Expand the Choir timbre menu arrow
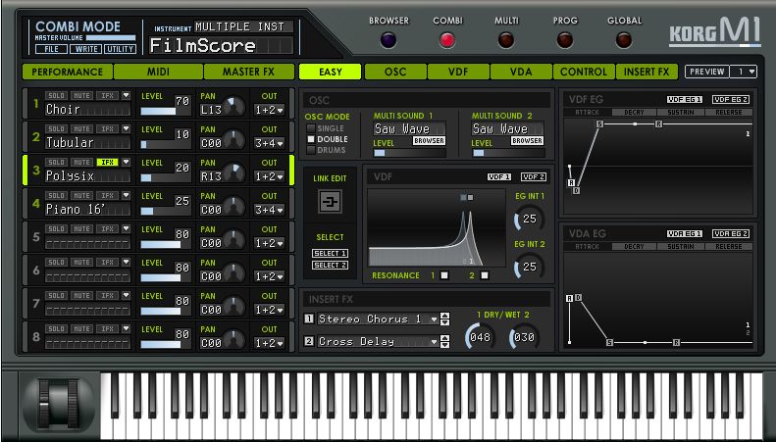Screen dimensions: 776x442 [127, 95]
